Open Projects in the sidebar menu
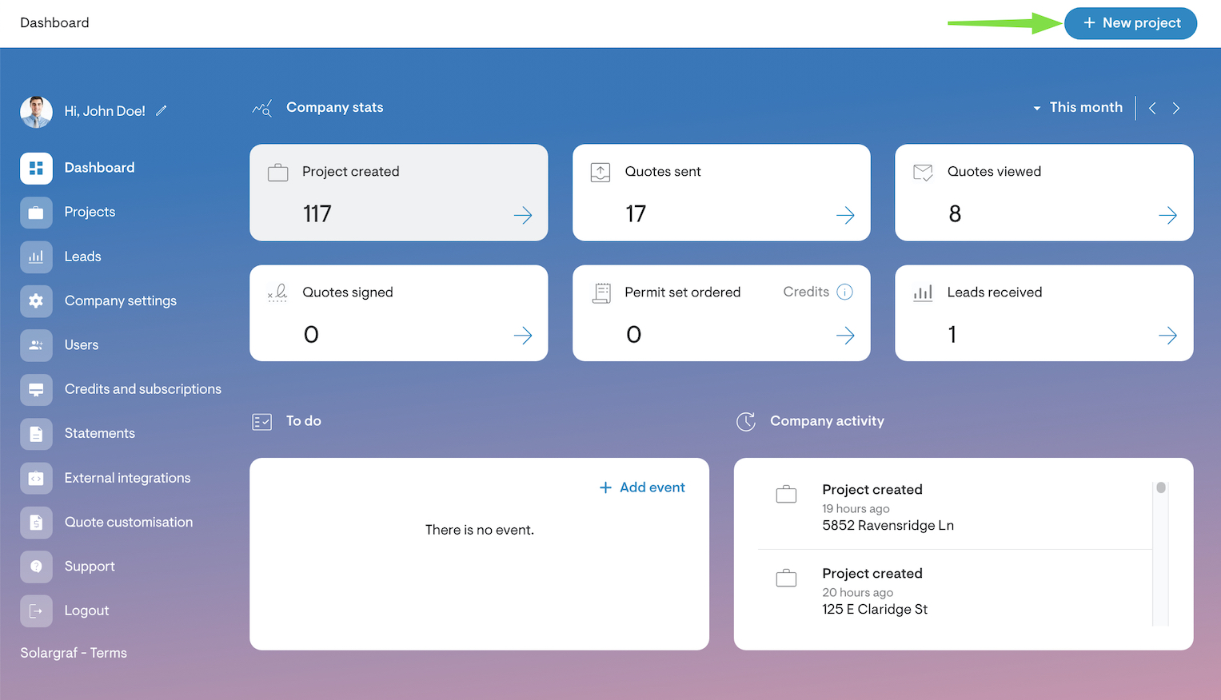 pyautogui.click(x=90, y=212)
